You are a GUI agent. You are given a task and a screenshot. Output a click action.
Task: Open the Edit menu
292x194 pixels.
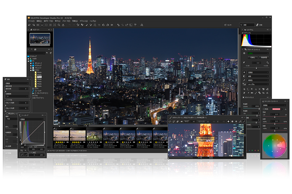pyautogui.click(x=39, y=21)
